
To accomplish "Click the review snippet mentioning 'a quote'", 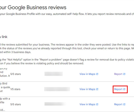I will tap(5, 87).
